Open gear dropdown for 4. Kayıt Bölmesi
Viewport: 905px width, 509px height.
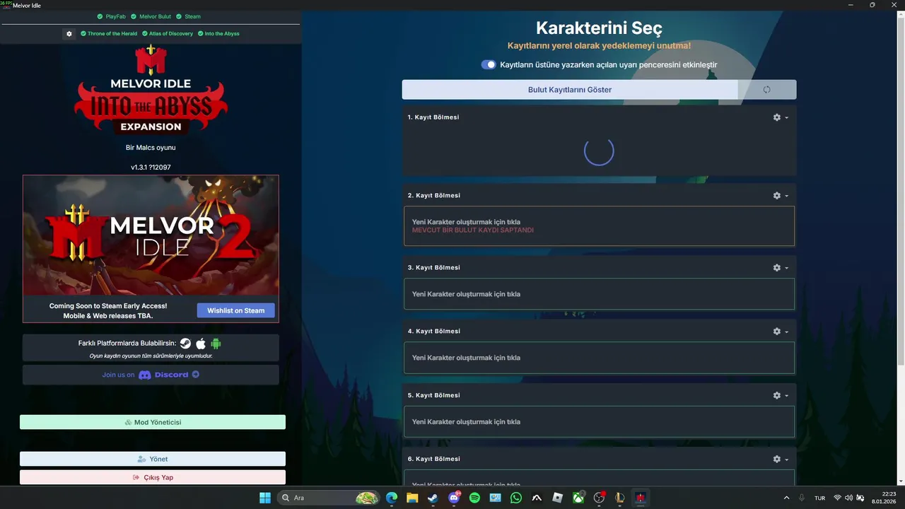point(781,332)
